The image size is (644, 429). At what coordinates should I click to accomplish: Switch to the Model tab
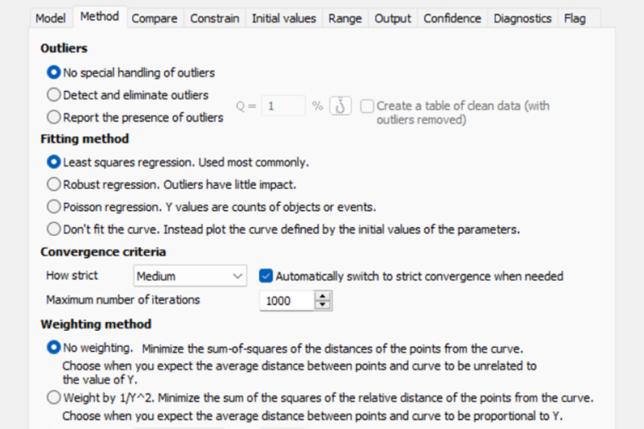point(51,18)
